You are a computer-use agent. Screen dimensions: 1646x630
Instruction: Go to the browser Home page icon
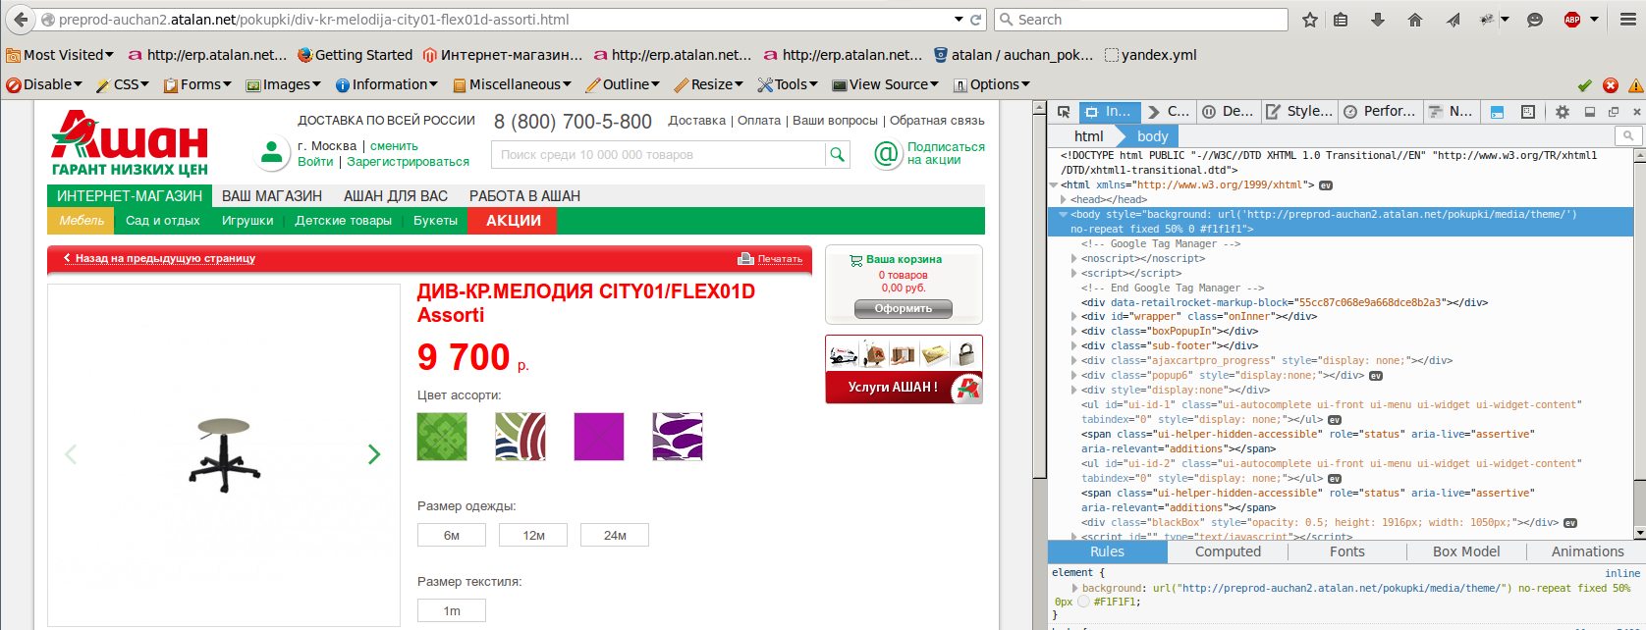pos(1415,20)
